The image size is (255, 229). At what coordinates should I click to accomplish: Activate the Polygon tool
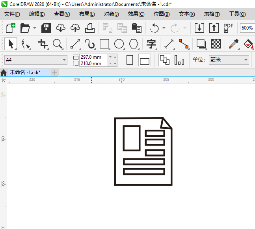click(x=134, y=44)
